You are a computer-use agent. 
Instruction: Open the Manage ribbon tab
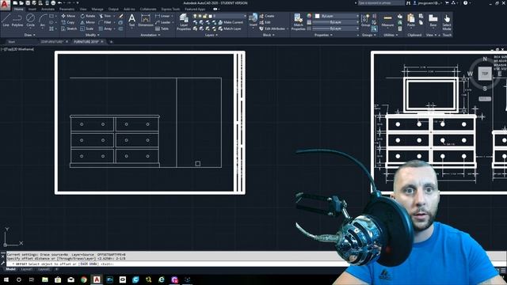(97, 9)
